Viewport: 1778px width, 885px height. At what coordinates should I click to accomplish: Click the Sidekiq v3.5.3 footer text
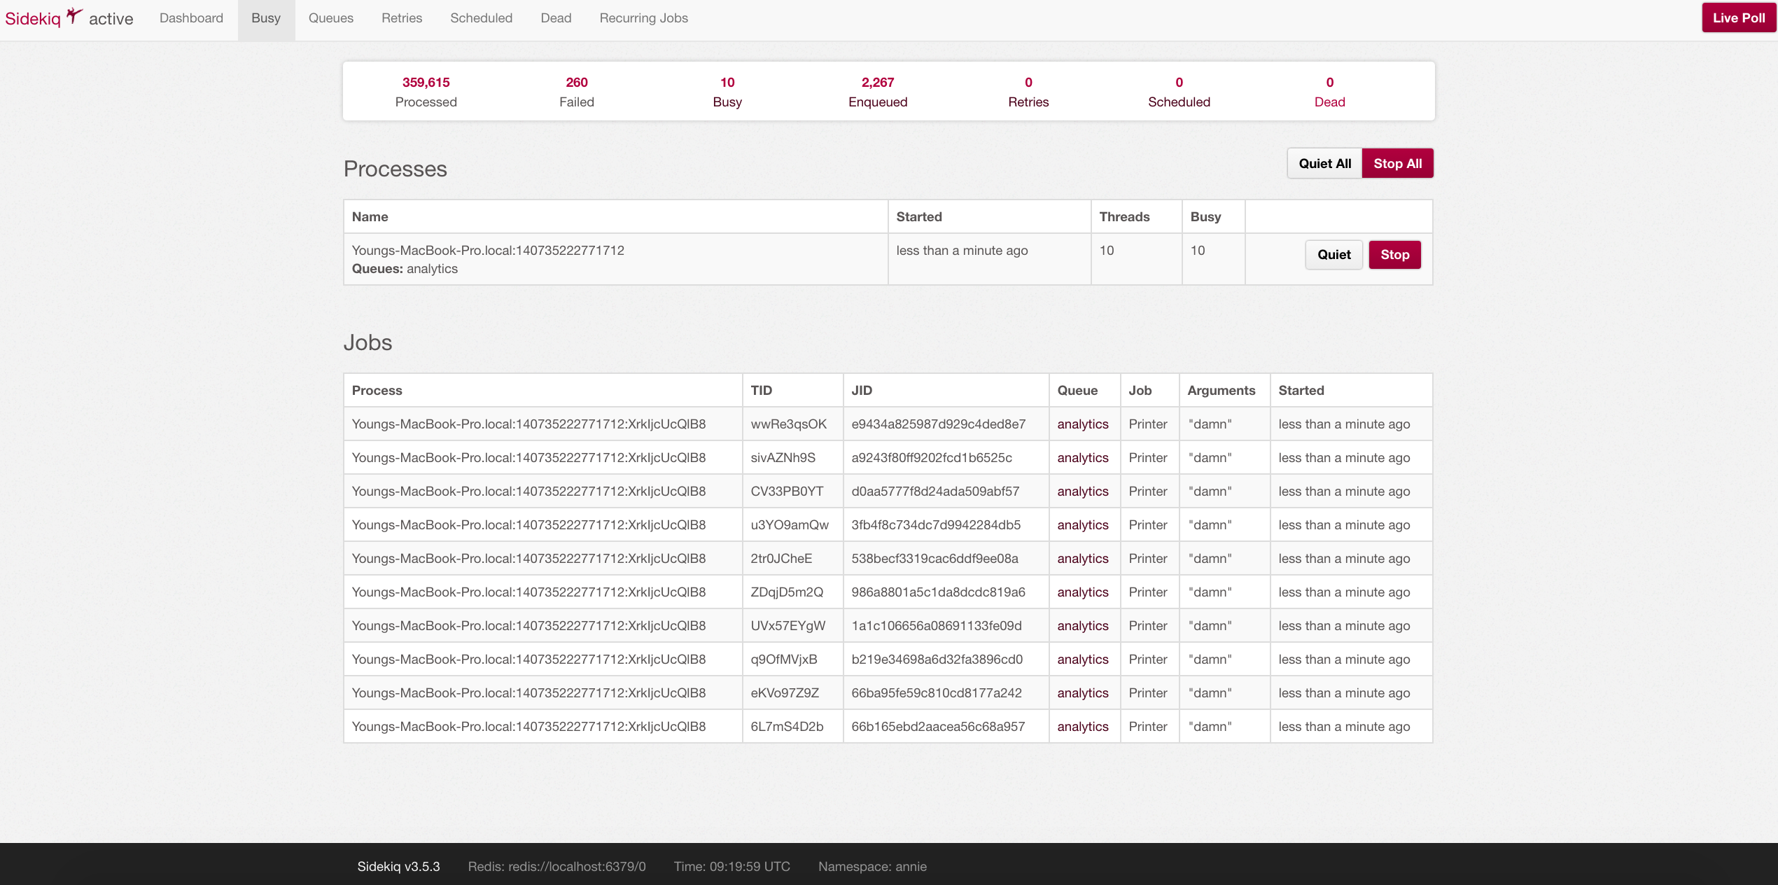398,867
